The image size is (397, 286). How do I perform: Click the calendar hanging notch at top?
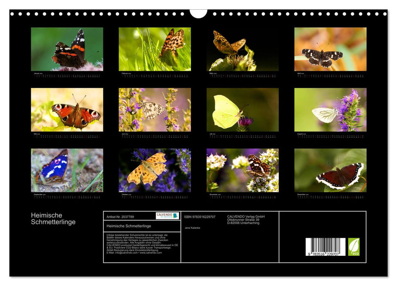198,14
